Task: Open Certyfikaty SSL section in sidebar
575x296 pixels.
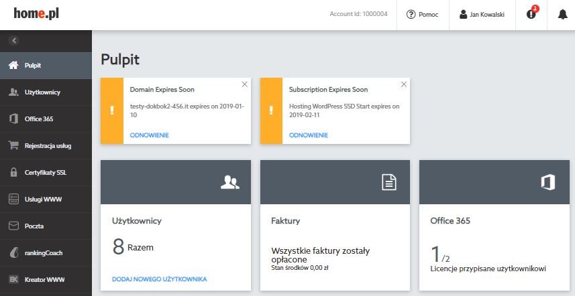Action: pos(46,172)
